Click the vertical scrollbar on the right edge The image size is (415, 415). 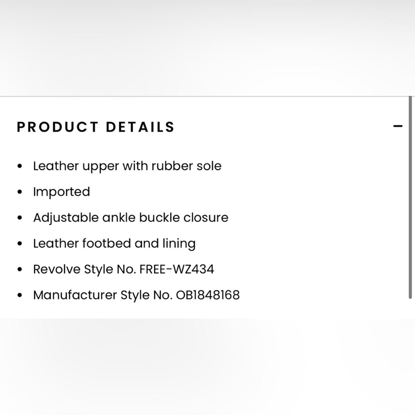[x=410, y=197]
